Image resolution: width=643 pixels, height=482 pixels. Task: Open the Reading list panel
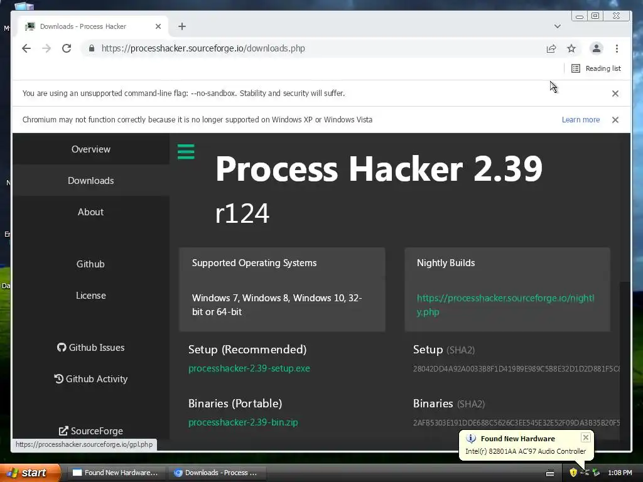tap(596, 68)
